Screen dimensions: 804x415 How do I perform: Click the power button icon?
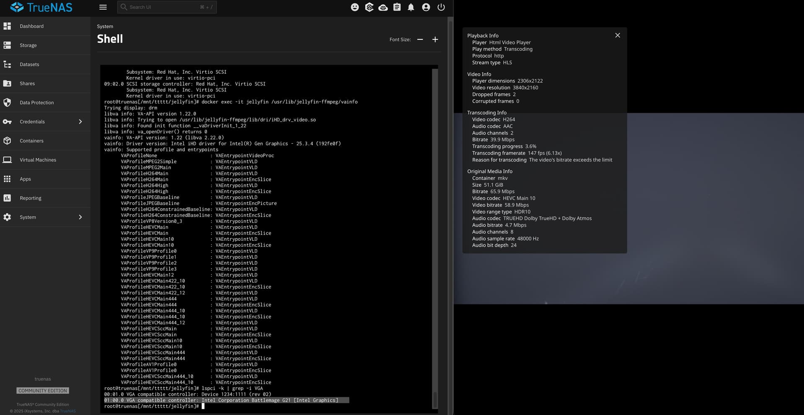click(441, 7)
